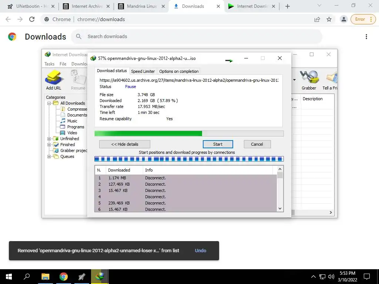This screenshot has height=284, width=379.
Task: Click the Info column header
Action: click(208, 170)
